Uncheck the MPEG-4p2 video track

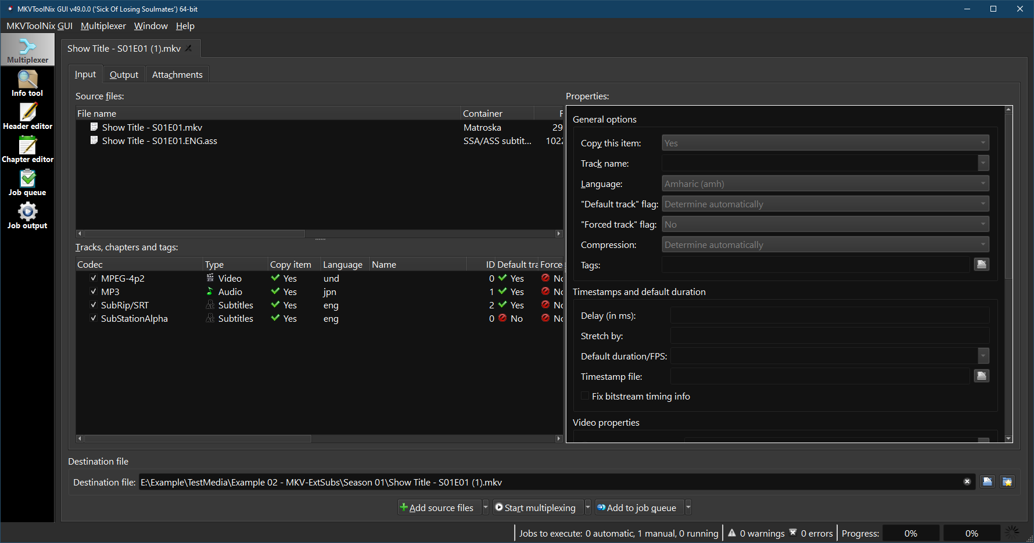point(93,278)
